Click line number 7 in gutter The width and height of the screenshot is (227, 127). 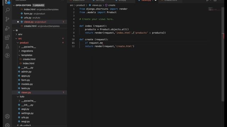(x=74, y=29)
